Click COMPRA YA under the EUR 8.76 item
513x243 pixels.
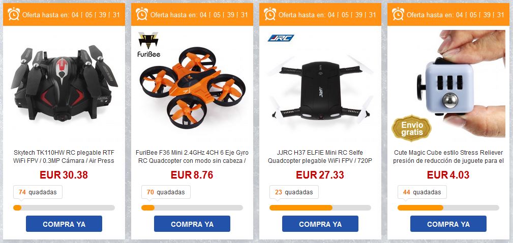pos(192,224)
